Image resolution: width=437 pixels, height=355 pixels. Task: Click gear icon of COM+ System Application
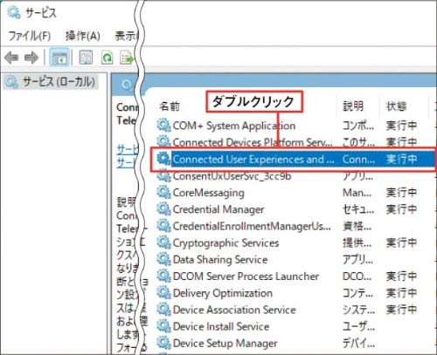[x=163, y=126]
